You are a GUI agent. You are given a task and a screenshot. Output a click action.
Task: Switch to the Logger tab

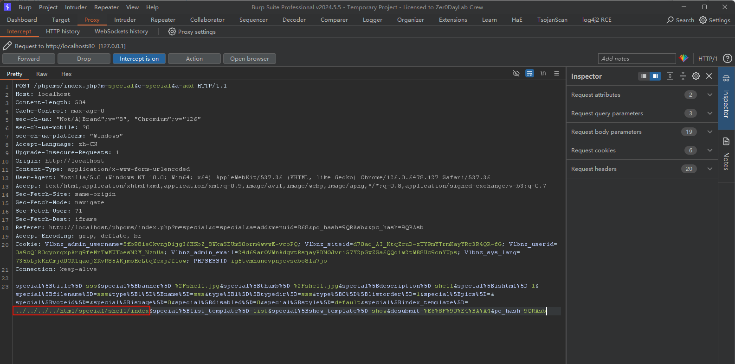(x=373, y=20)
